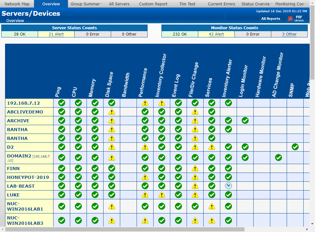Open the Monitoring Coverage tab
315x232 pixels.
[x=291, y=4]
